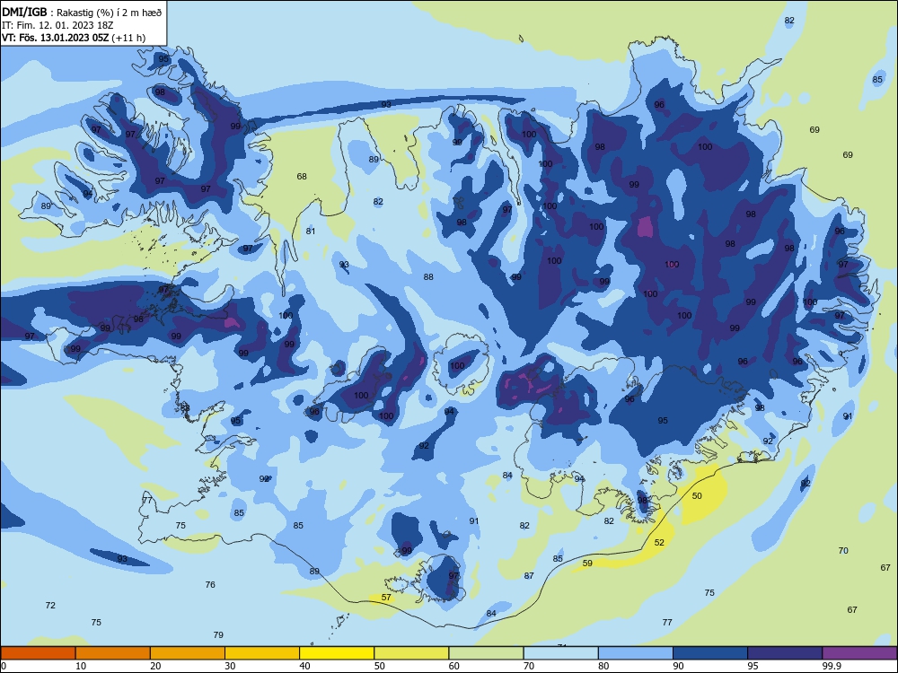This screenshot has width=898, height=673.
Task: Click the purple maximum-humidity patch near '99'
Action: tap(646, 227)
